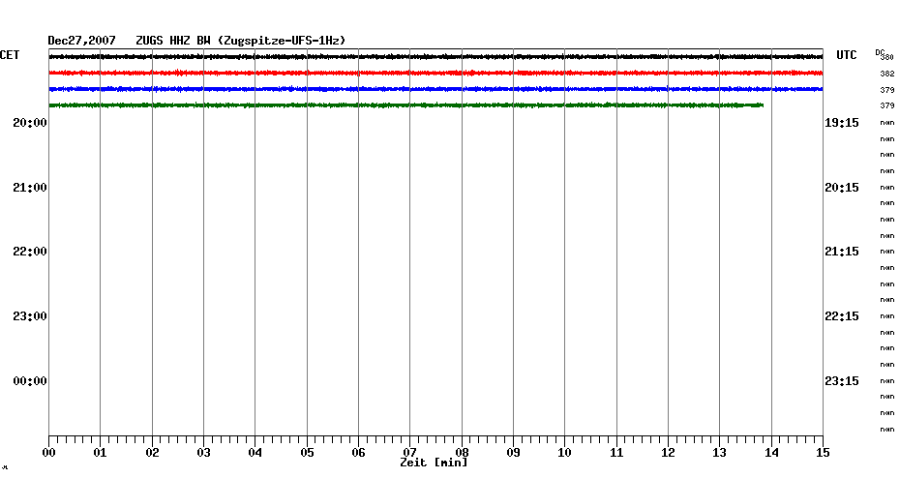Pick minute label 03 on the time axis
This screenshot has width=900, height=478.
[203, 453]
